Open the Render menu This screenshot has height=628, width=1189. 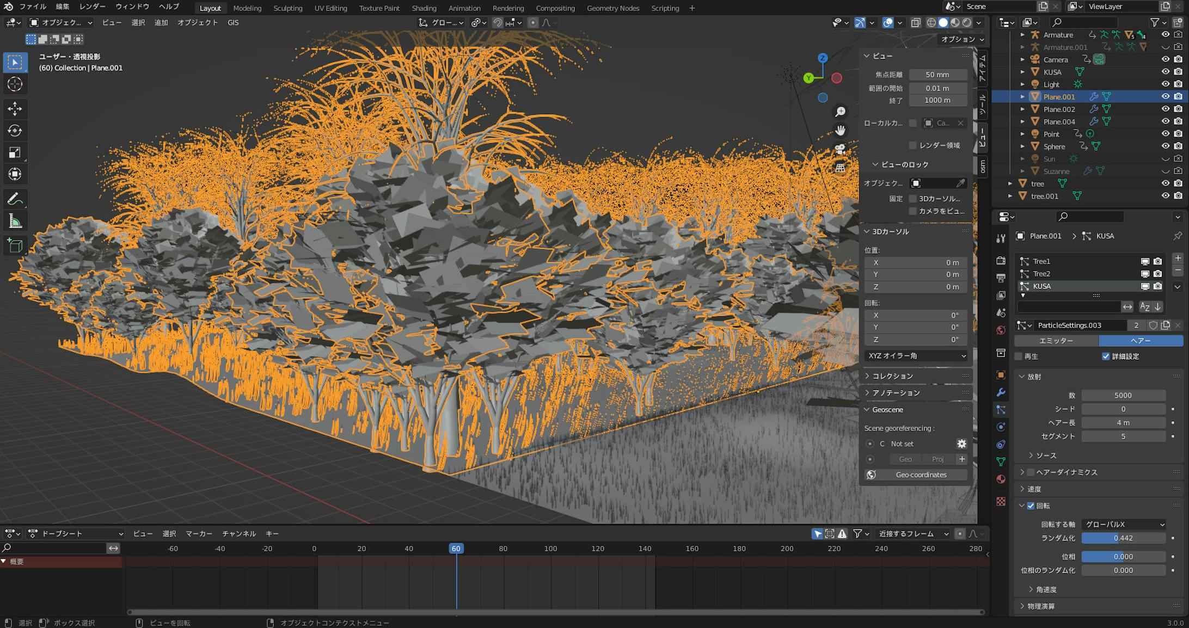[92, 7]
